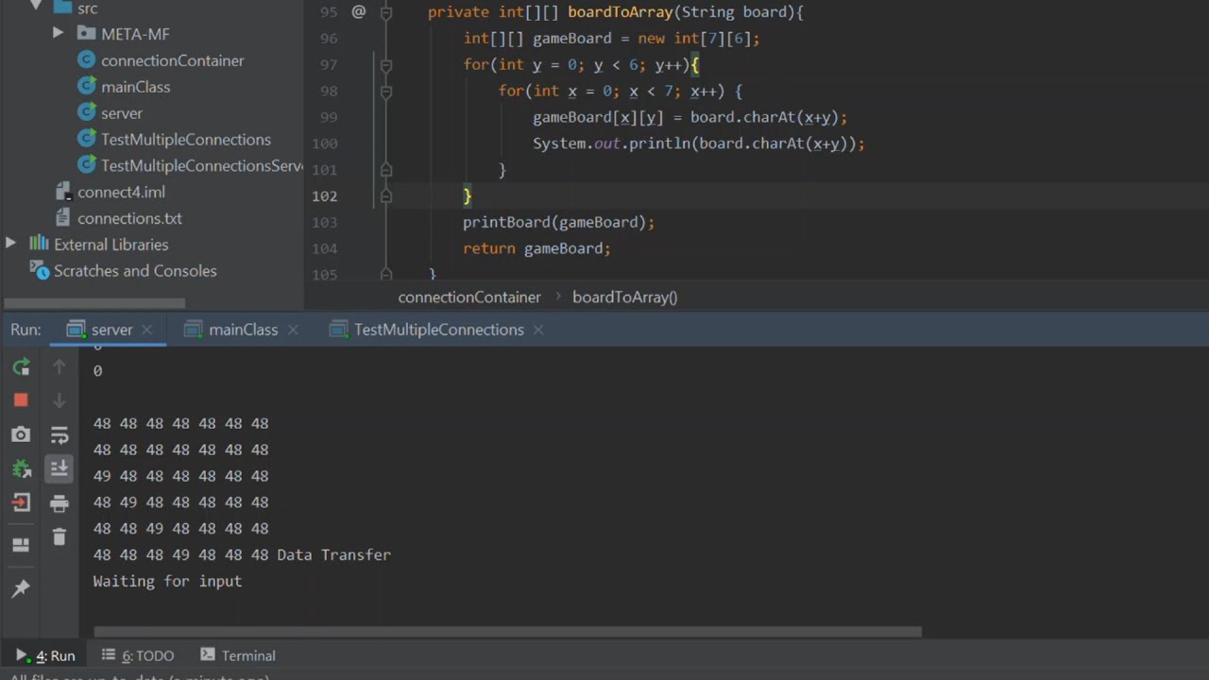Open the 6: TODO tool window
This screenshot has width=1209, height=680.
click(138, 655)
